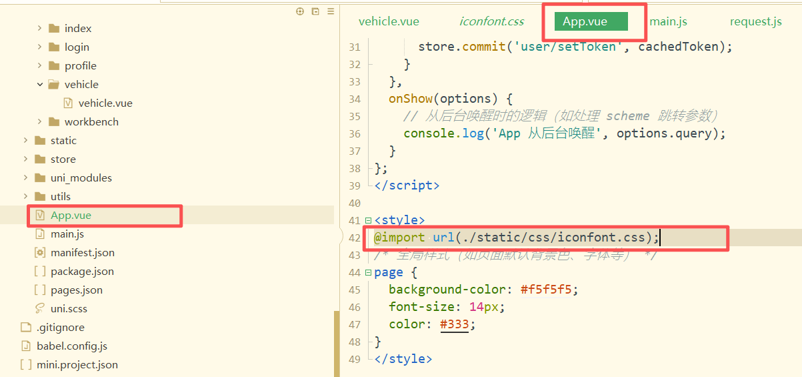
Task: Expand the store folder chevron
Action: tap(25, 159)
